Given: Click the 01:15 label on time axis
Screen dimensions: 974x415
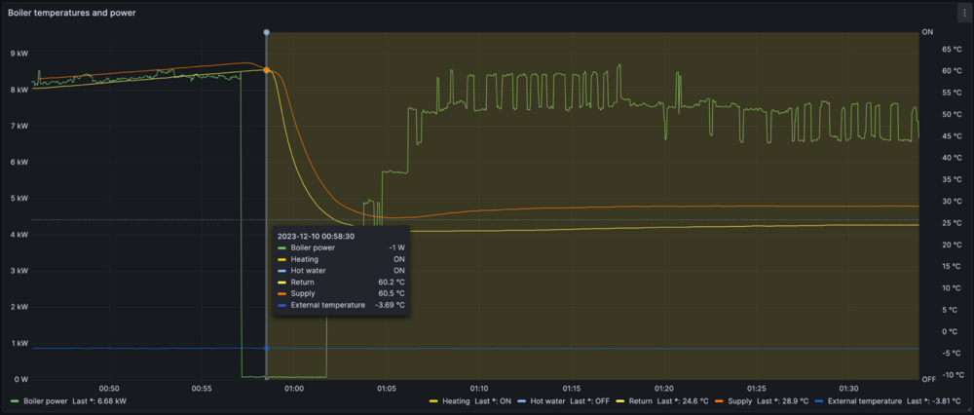Looking at the screenshot, I should (x=572, y=388).
